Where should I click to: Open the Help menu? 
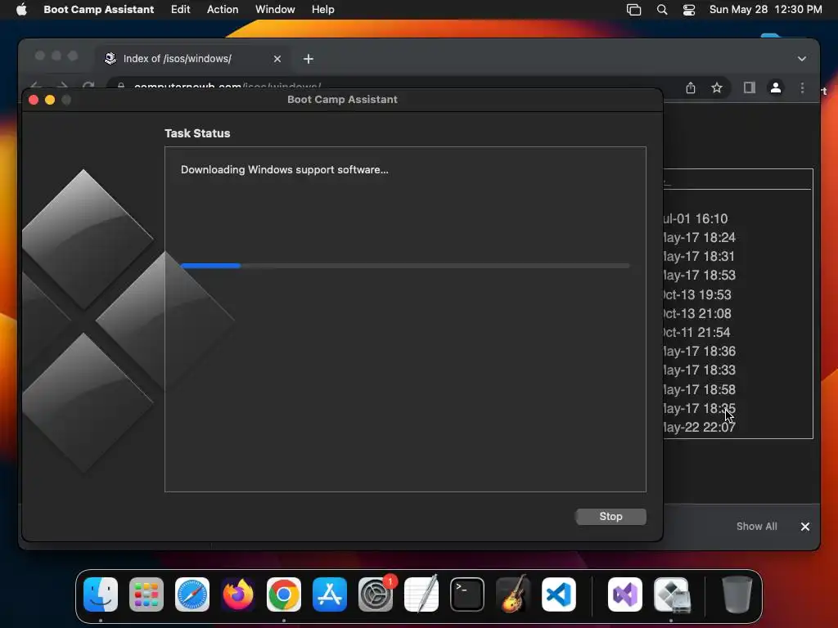tap(322, 9)
